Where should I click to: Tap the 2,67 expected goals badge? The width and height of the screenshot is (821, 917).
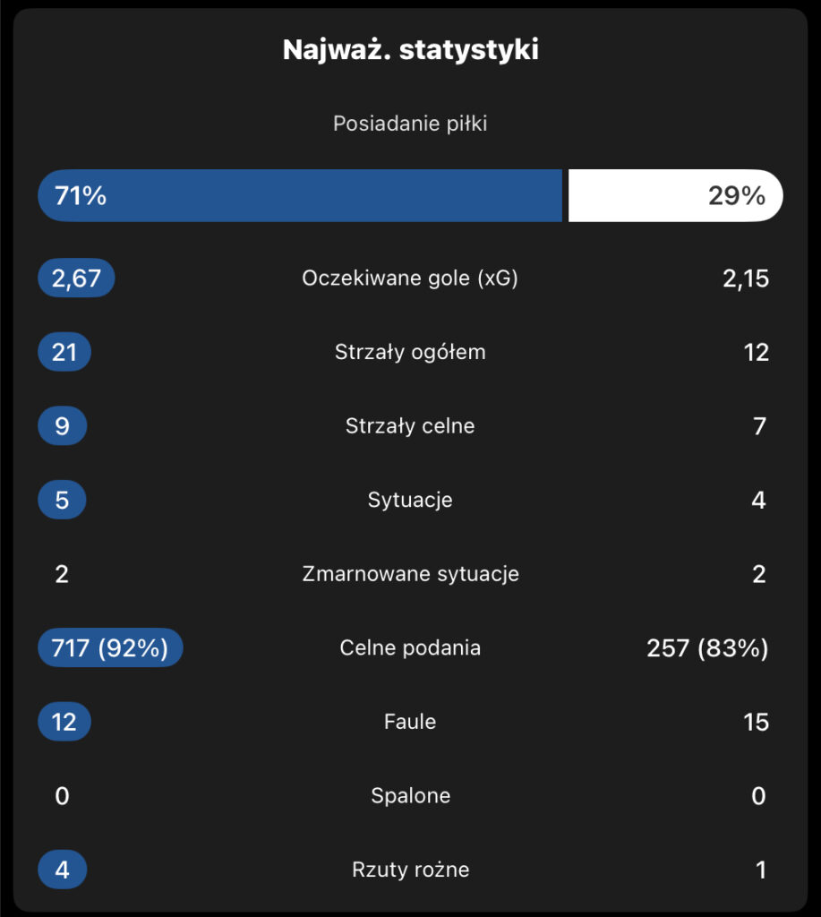click(x=76, y=279)
